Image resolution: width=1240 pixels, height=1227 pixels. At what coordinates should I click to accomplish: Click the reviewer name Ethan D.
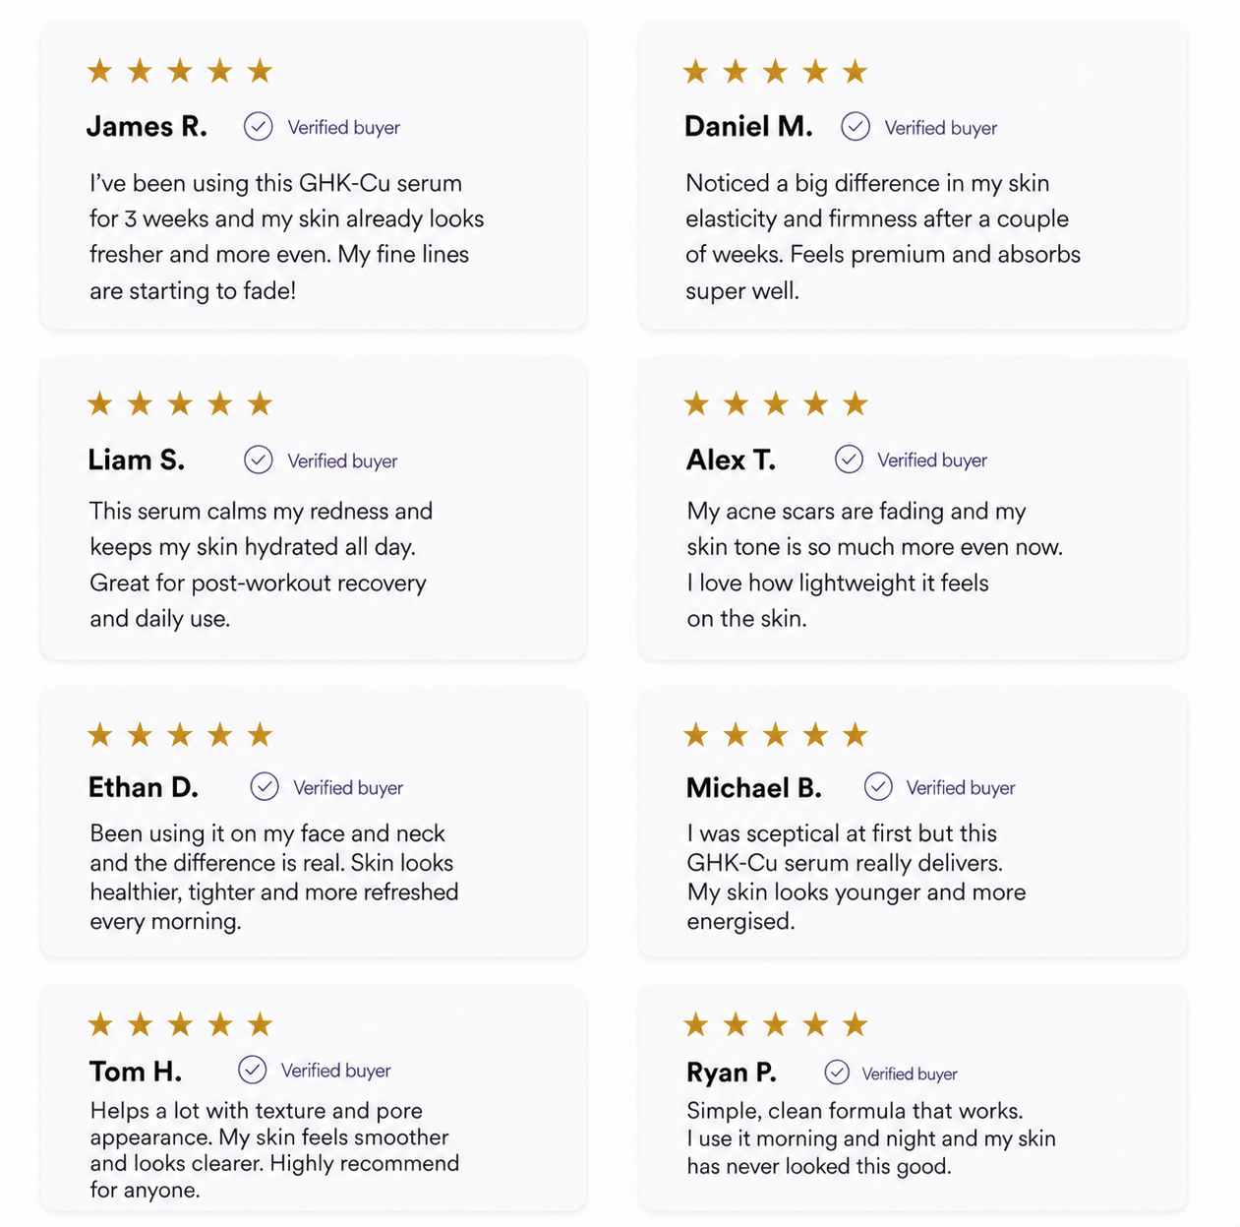144,787
